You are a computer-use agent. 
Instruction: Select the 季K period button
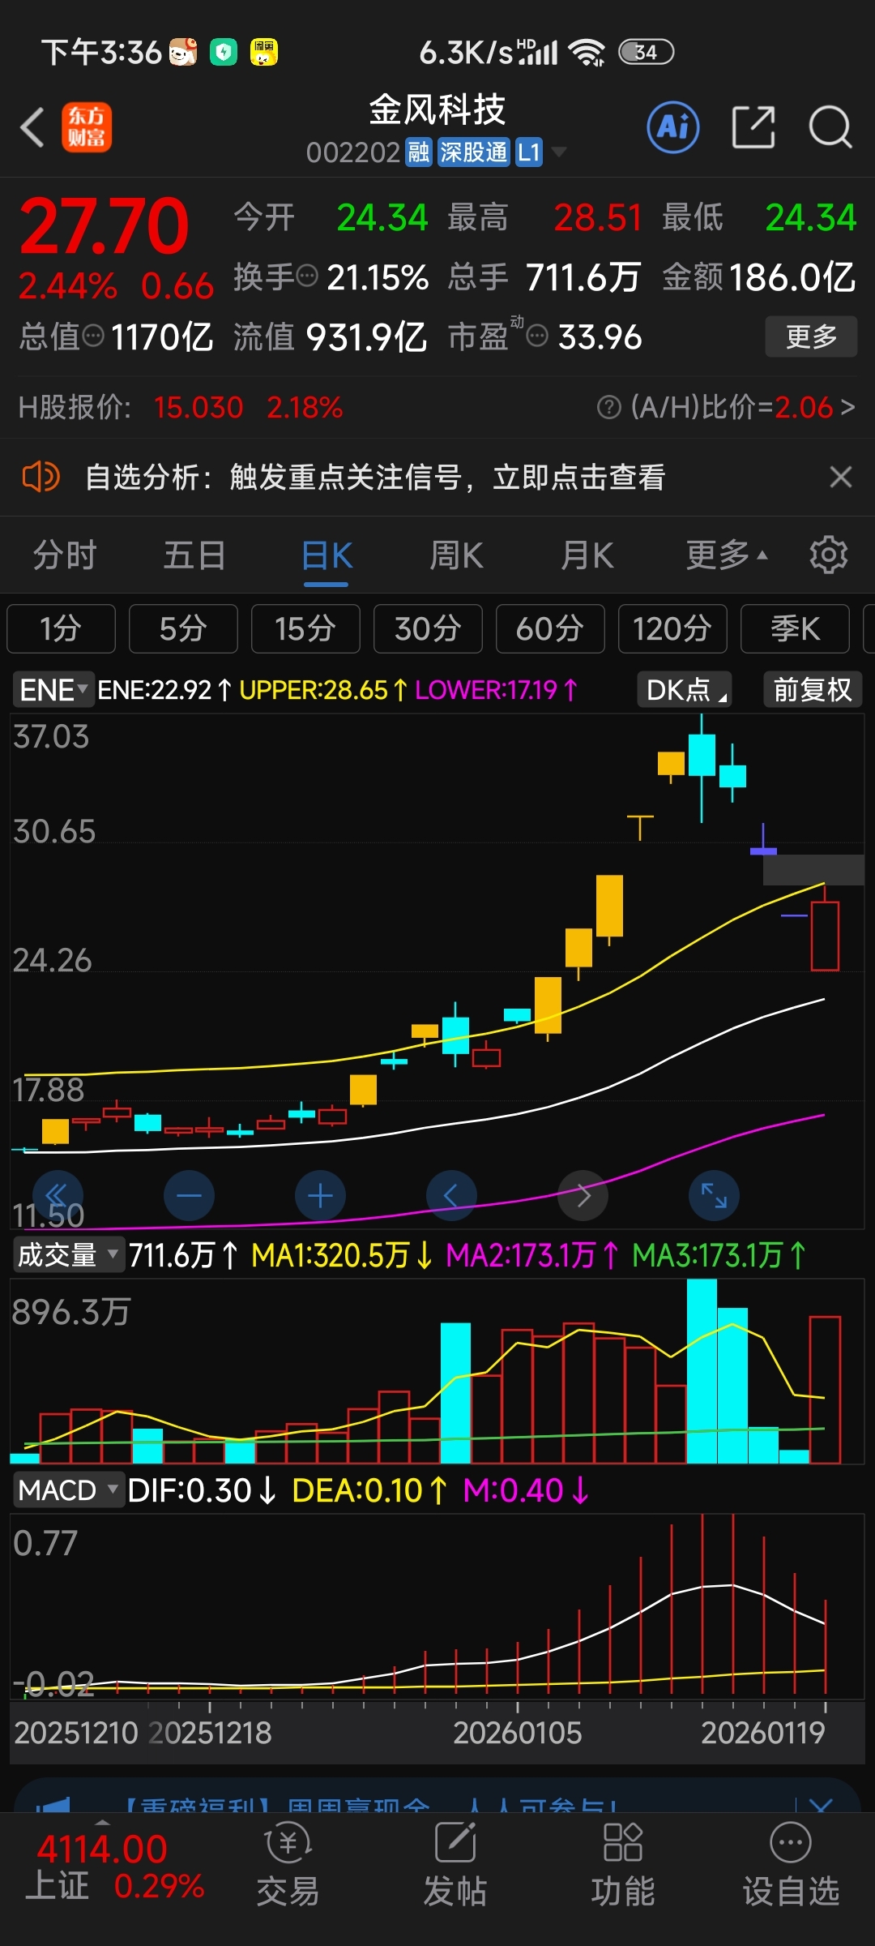(x=795, y=628)
